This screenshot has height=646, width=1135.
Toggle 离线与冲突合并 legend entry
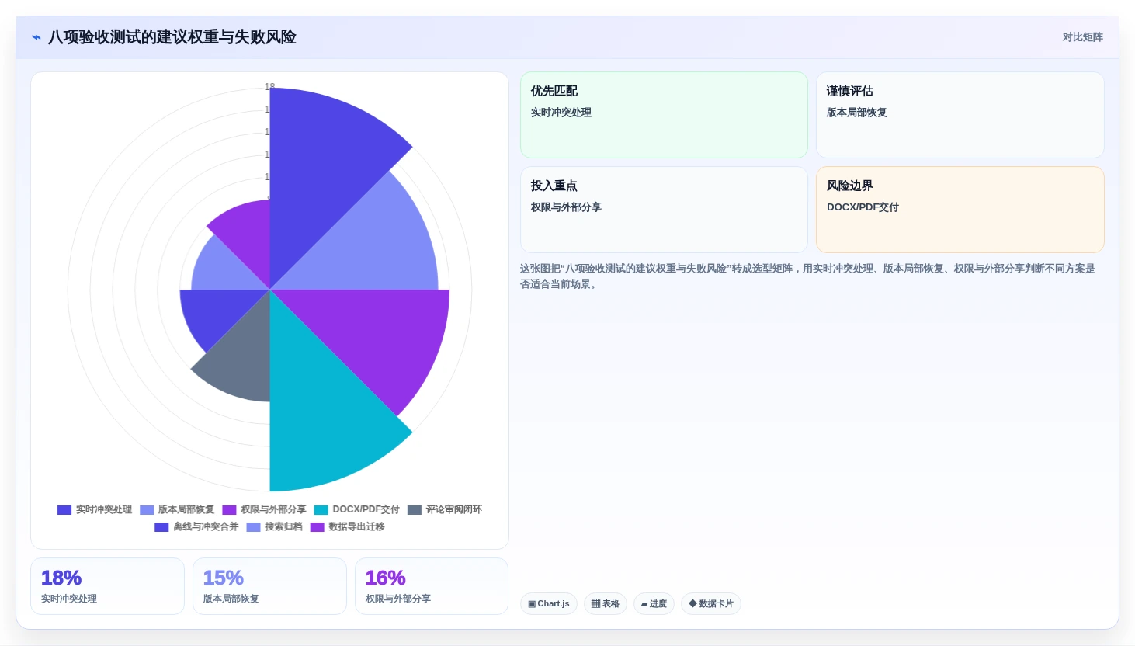point(196,527)
